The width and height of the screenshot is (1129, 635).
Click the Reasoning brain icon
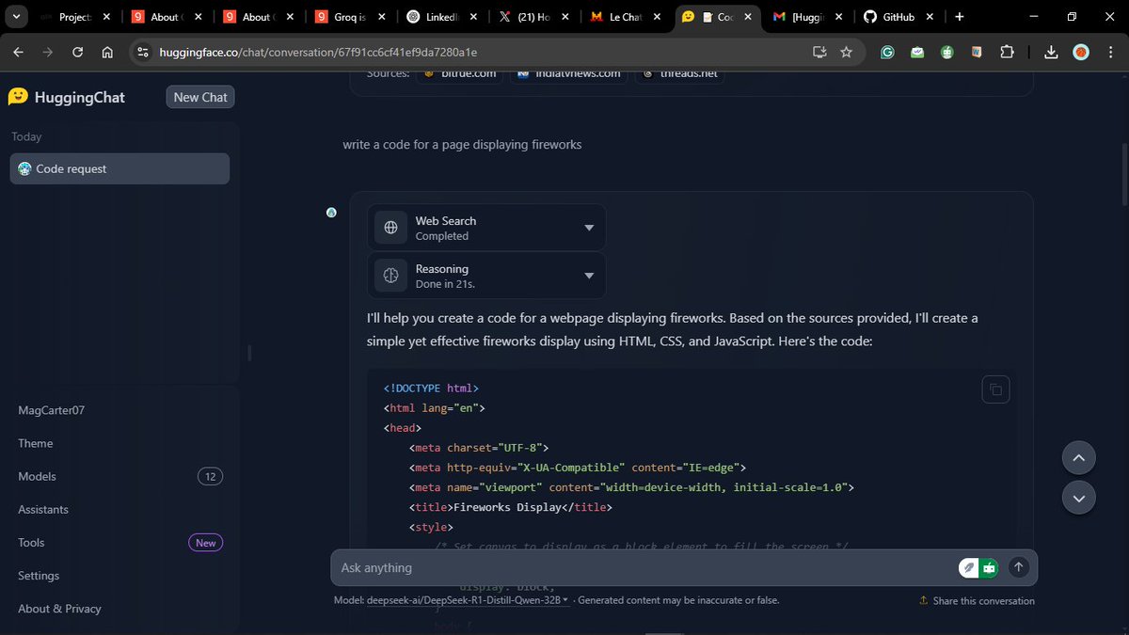(390, 276)
